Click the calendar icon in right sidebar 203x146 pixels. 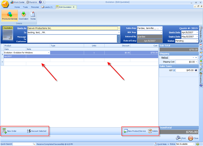(201, 45)
